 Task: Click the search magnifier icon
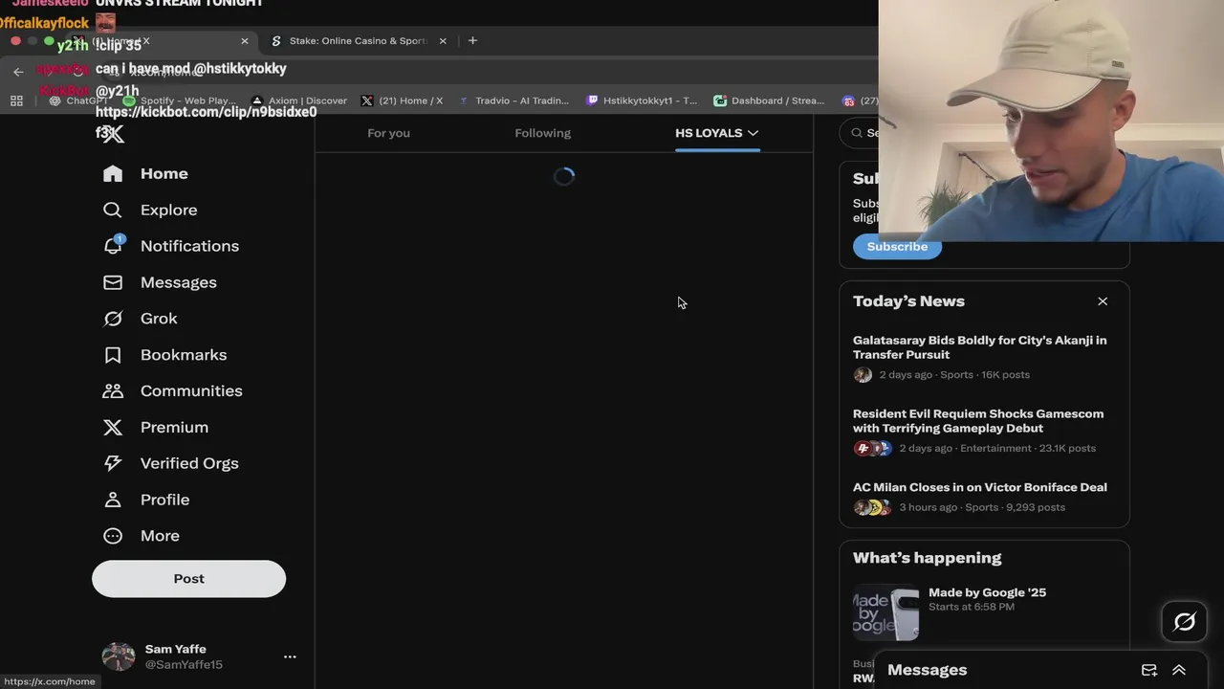(x=857, y=133)
